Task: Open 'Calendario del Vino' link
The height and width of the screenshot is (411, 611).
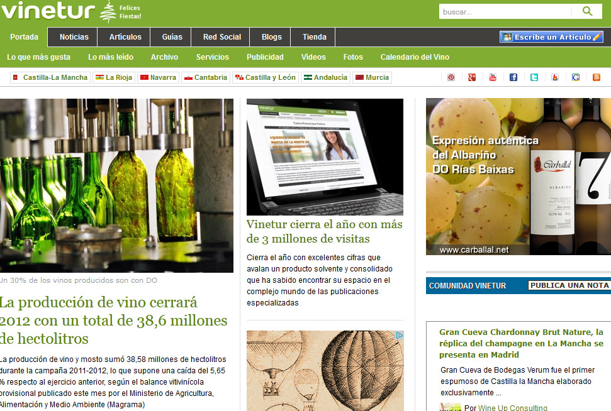Action: click(x=415, y=57)
